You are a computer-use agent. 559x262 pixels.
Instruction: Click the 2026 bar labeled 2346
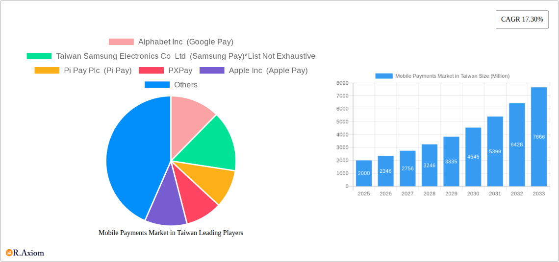pos(386,171)
